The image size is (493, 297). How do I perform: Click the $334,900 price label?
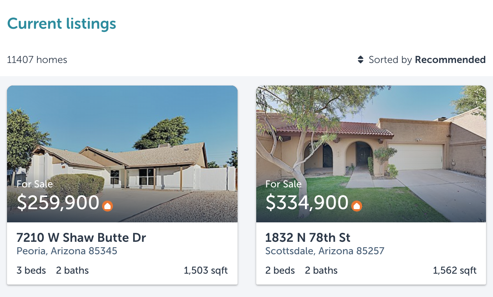point(306,202)
